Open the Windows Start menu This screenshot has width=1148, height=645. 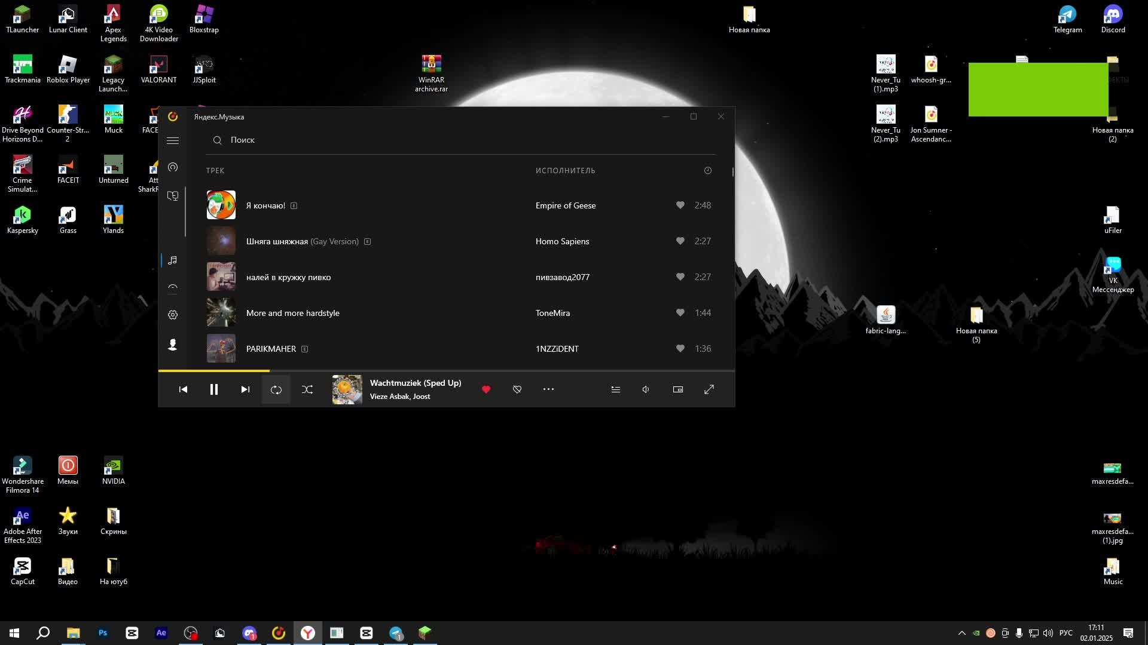(14, 633)
